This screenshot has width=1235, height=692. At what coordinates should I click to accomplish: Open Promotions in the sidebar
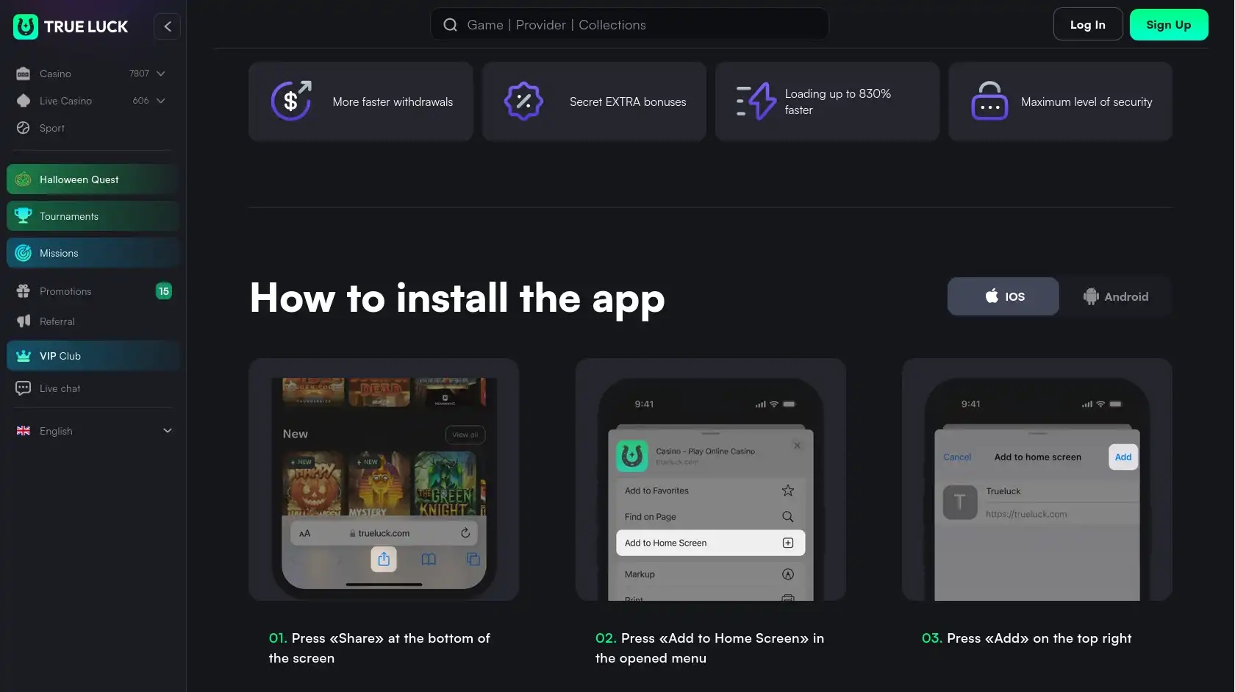[x=65, y=291]
